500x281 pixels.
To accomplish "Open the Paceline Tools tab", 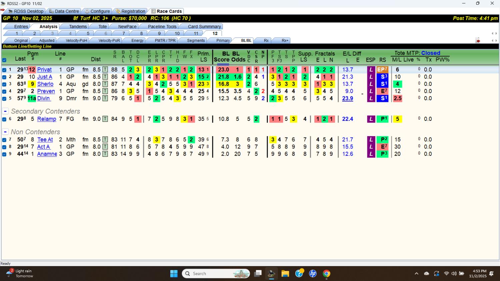I will (162, 27).
